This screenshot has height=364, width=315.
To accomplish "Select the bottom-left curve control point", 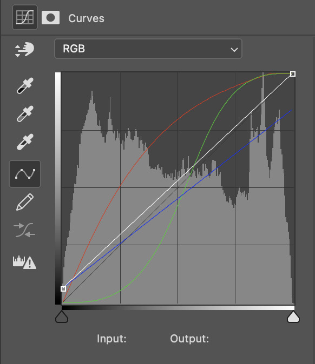I will pyautogui.click(x=63, y=289).
